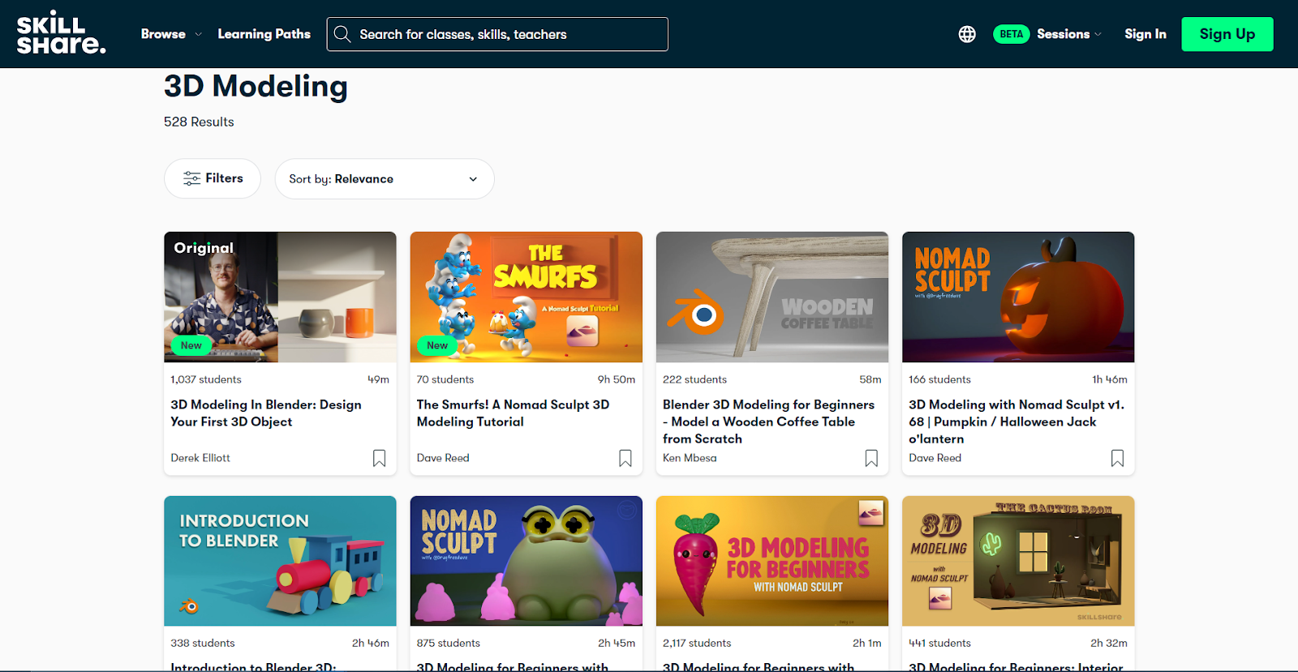Viewport: 1298px width, 672px height.
Task: Click Sign In
Action: [1145, 34]
